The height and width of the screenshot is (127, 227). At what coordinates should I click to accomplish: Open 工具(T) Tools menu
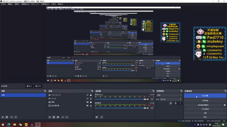pos(53,4)
